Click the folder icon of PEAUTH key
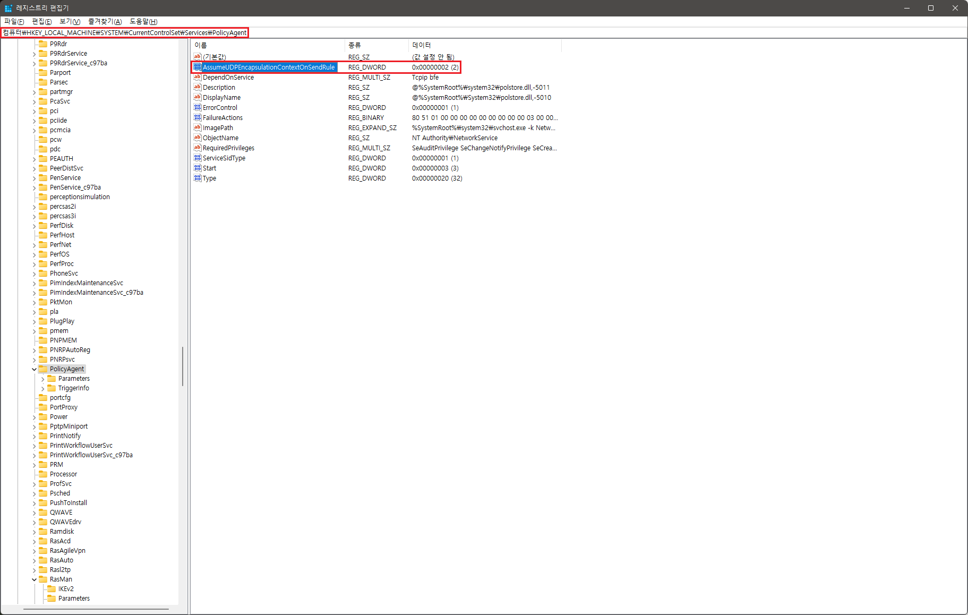The height and width of the screenshot is (615, 968). [x=43, y=158]
